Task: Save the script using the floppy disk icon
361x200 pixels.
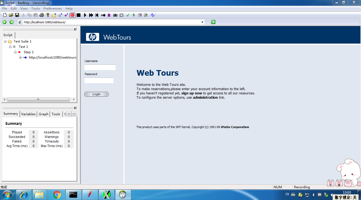Action: 17,15
